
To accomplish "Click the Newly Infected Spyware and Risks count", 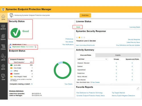I will 132,77.
